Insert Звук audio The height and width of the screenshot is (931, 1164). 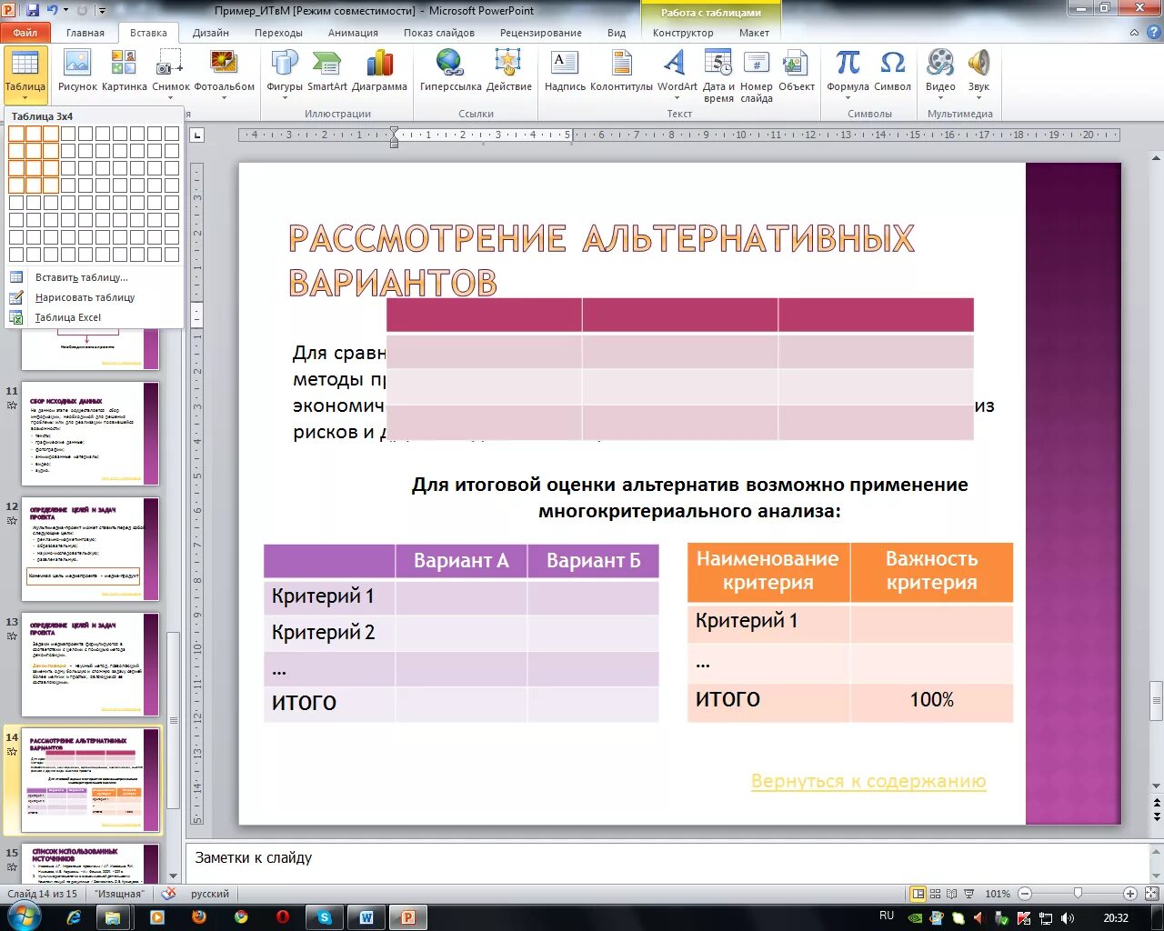pyautogui.click(x=978, y=75)
